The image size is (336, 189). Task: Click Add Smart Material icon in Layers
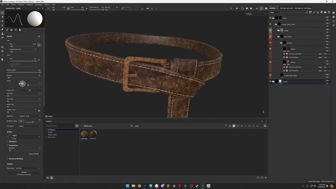[321, 13]
